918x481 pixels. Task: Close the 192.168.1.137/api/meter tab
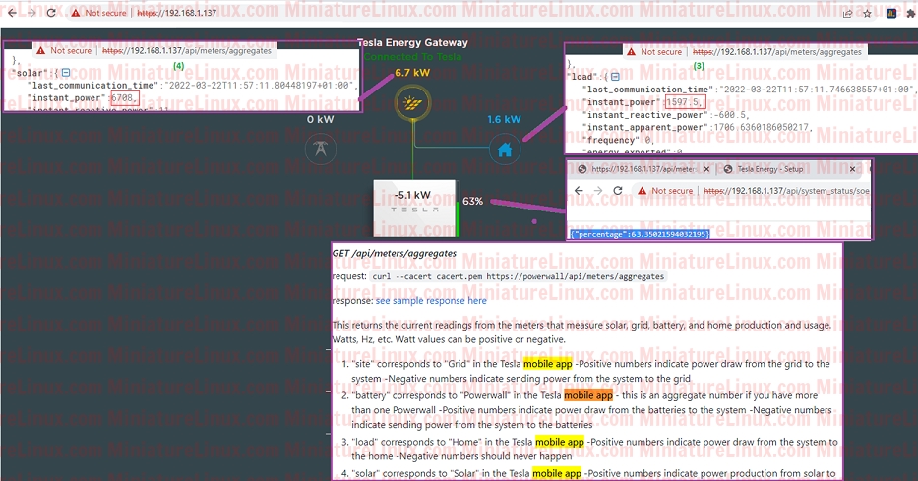(x=706, y=169)
